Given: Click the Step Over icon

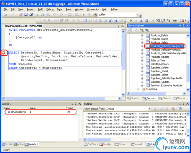Looking at the screenshot, I should (163, 21).
